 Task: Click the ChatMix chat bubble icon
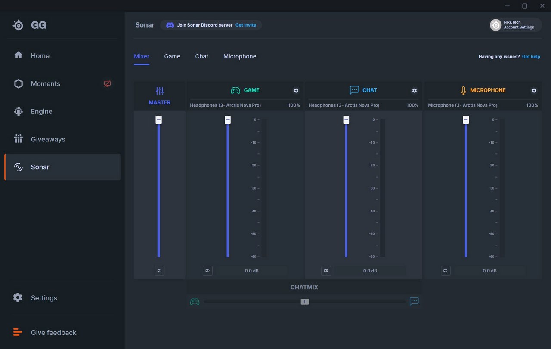[414, 301]
